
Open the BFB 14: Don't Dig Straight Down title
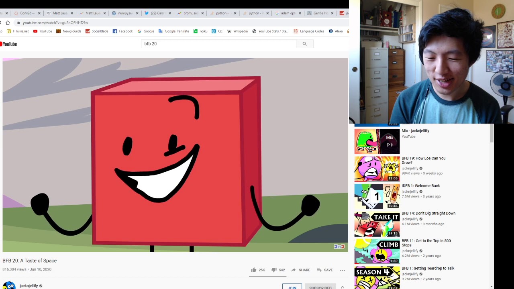(428, 213)
